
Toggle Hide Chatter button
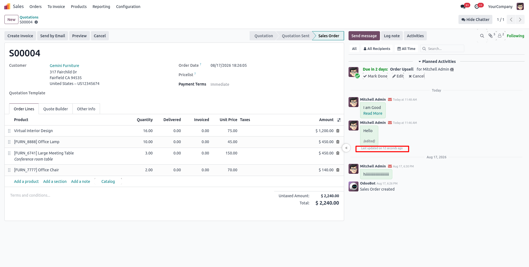tap(475, 20)
